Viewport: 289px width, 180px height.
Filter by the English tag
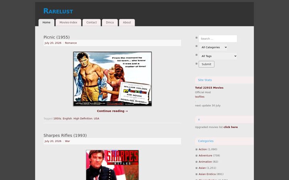coord(67,118)
